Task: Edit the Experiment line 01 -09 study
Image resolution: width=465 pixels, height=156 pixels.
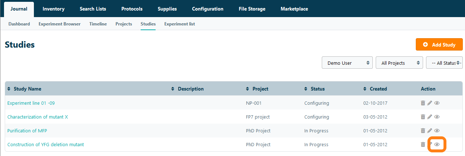Action: coord(430,103)
